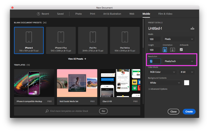Viewport: 209px width, 132px height.
Task: Select landscape orientation icon
Action: 172,50
